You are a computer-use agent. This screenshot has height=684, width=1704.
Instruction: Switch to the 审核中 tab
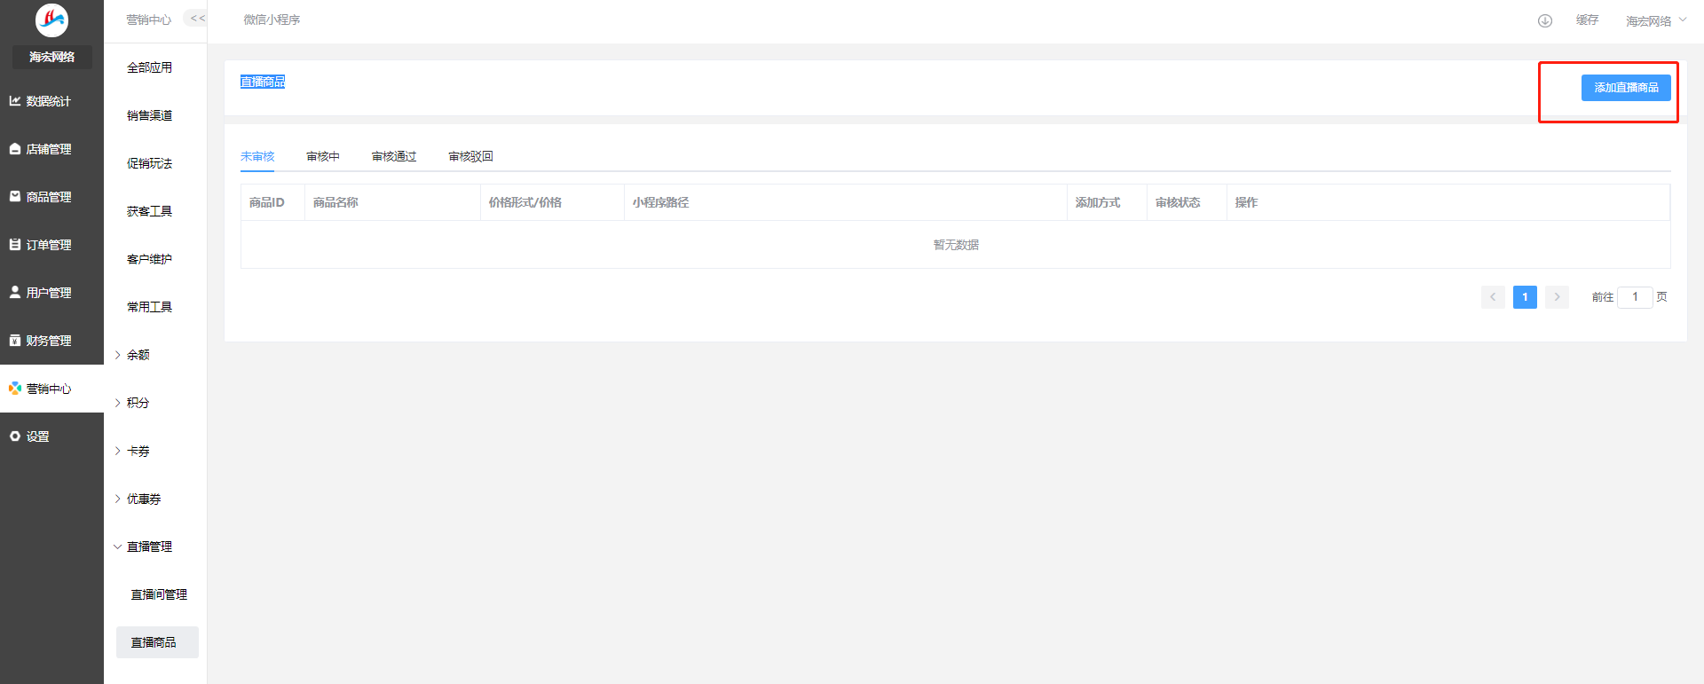[323, 156]
